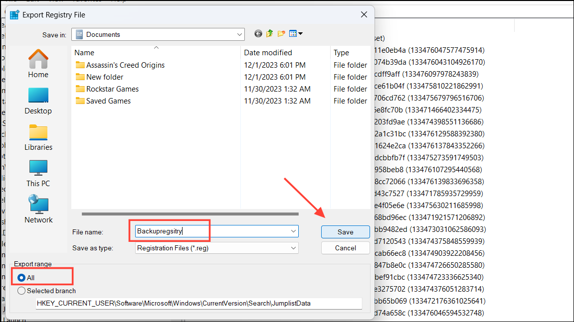Image resolution: width=574 pixels, height=322 pixels.
Task: Expand the File name history dropdown
Action: tap(292, 231)
